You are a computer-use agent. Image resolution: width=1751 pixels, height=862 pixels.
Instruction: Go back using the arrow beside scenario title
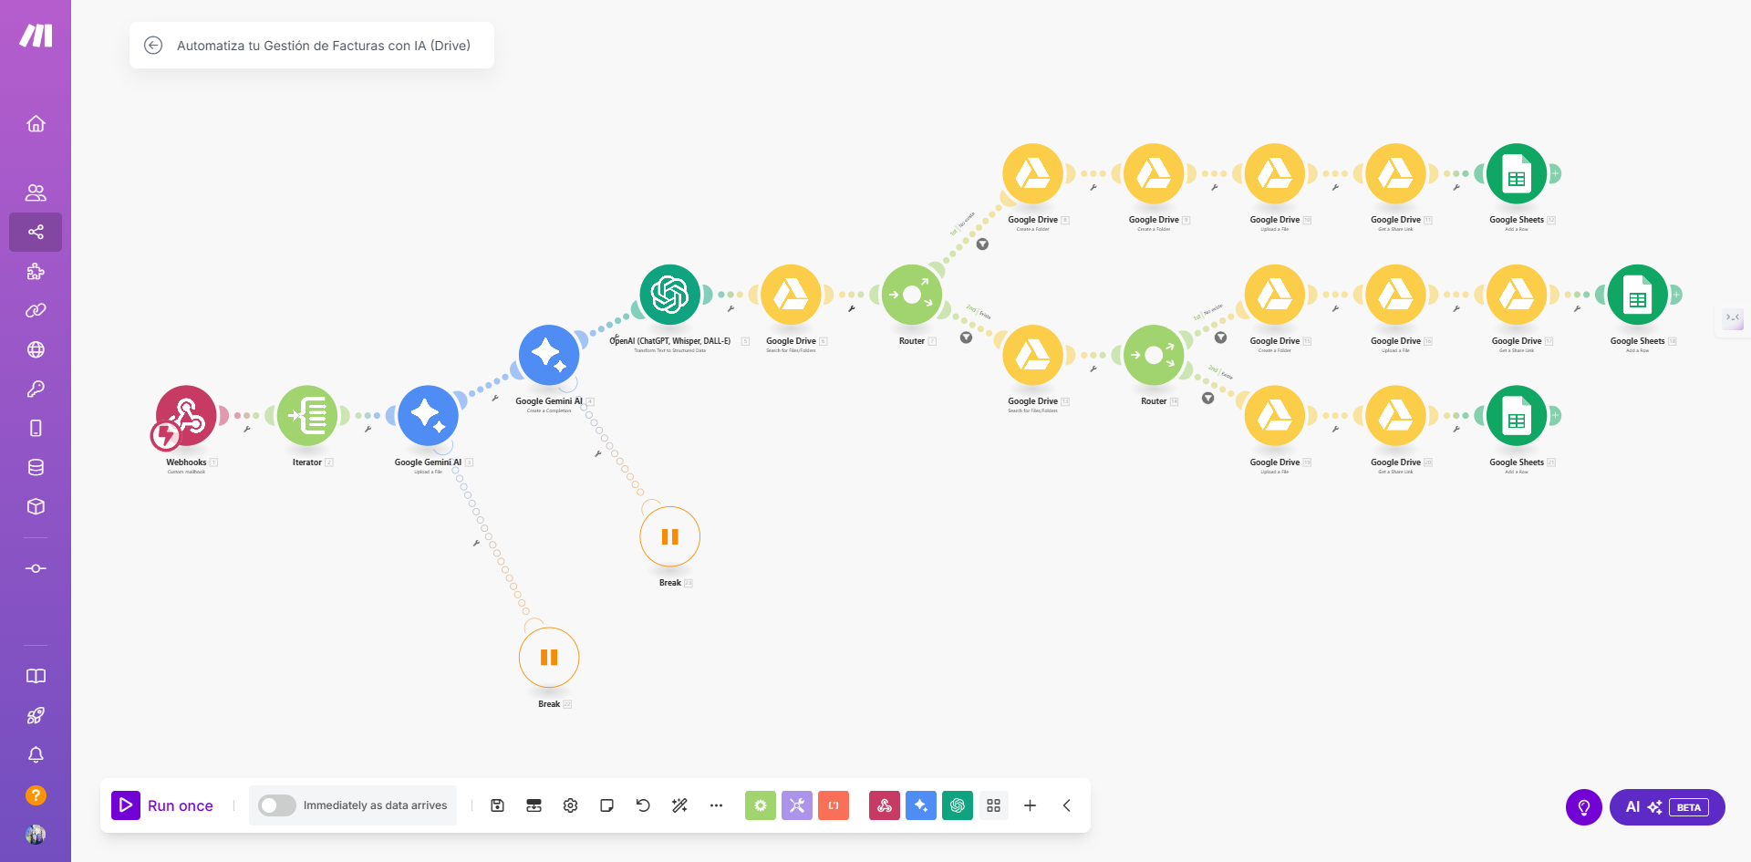(153, 46)
